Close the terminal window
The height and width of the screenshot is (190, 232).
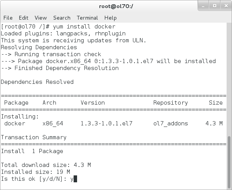pos(225,6)
